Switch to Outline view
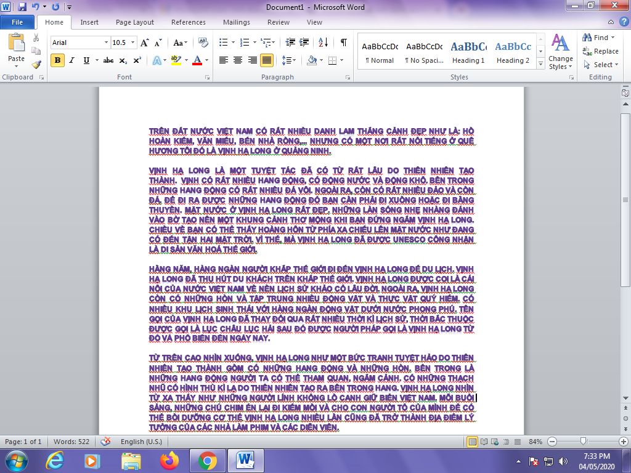Image resolution: width=631 pixels, height=473 pixels. click(507, 442)
